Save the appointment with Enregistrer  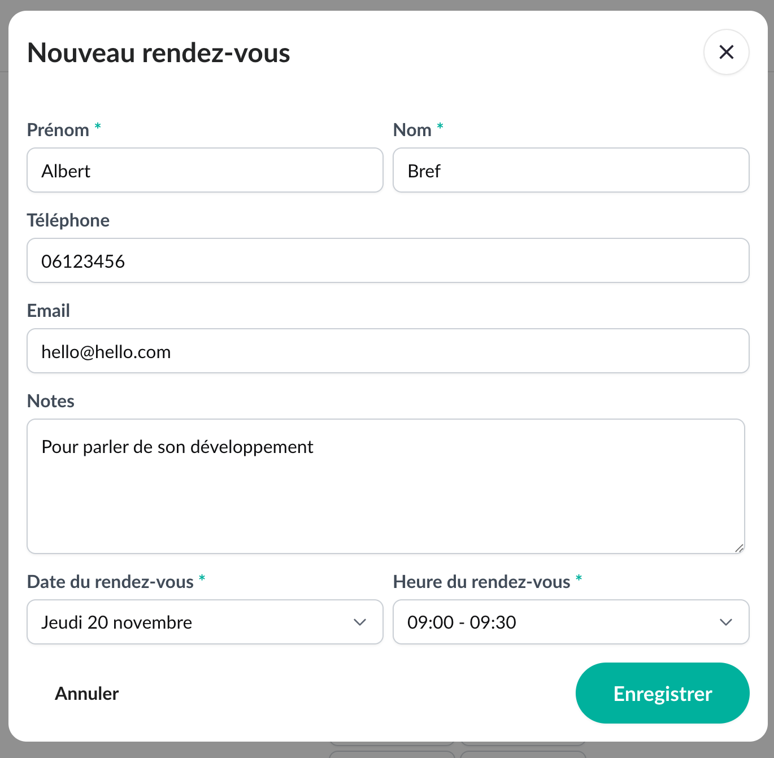pyautogui.click(x=662, y=693)
